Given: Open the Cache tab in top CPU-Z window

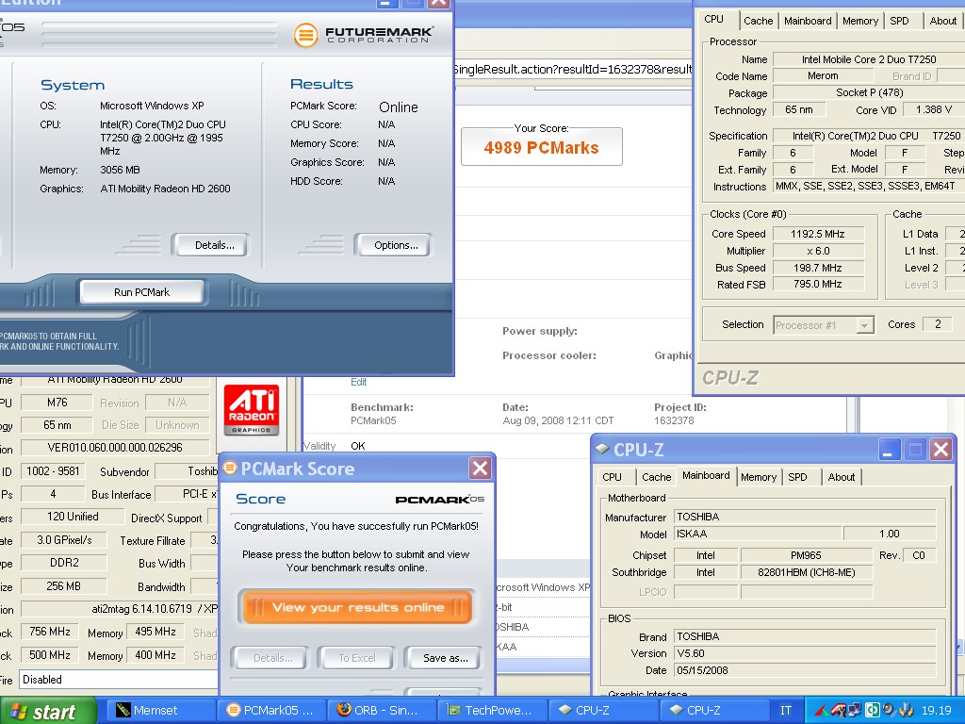Looking at the screenshot, I should click(759, 21).
